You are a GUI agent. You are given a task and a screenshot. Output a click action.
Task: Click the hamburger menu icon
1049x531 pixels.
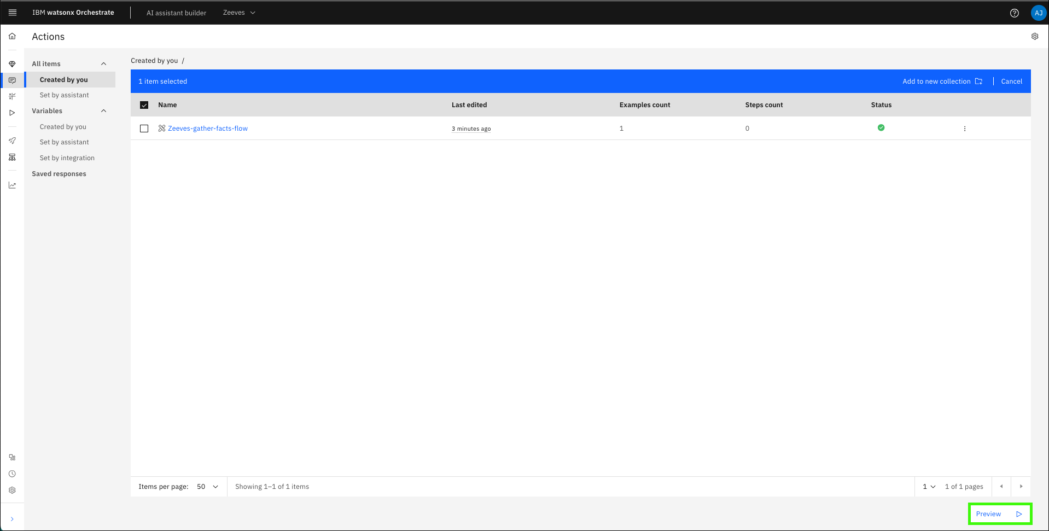click(x=13, y=13)
